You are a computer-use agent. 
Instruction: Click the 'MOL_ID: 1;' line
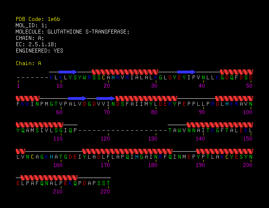point(31,26)
